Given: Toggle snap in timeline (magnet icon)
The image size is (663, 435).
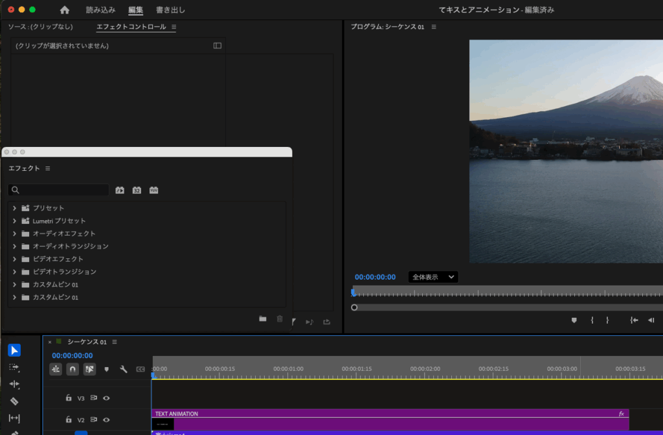Looking at the screenshot, I should [73, 369].
